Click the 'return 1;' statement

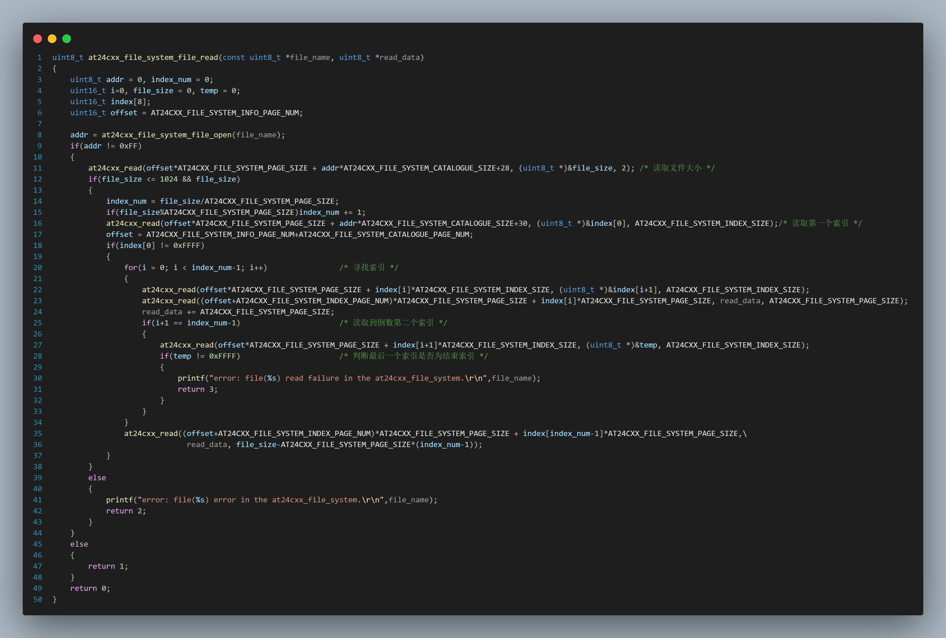[x=108, y=566]
